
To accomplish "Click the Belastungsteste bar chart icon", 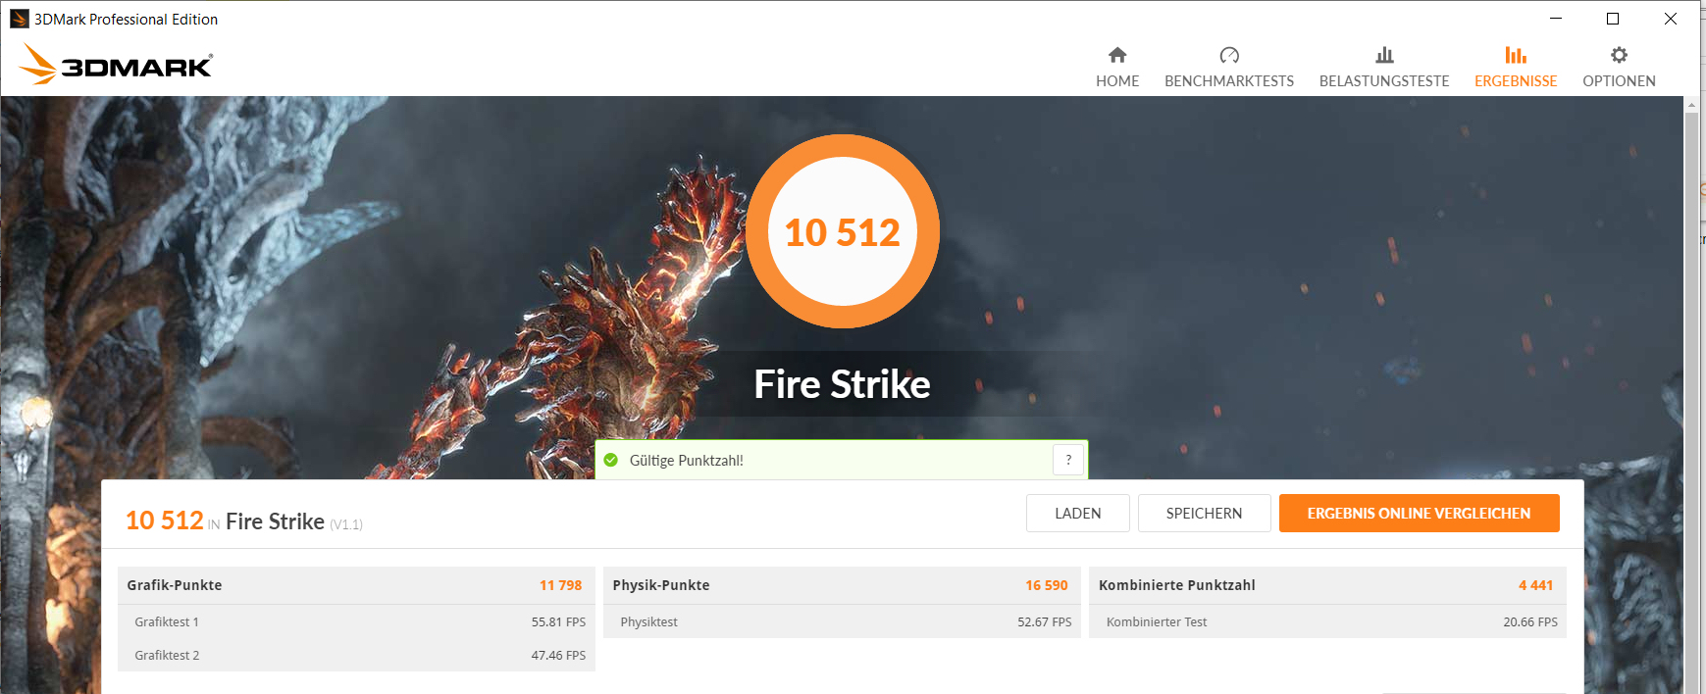I will (x=1384, y=55).
